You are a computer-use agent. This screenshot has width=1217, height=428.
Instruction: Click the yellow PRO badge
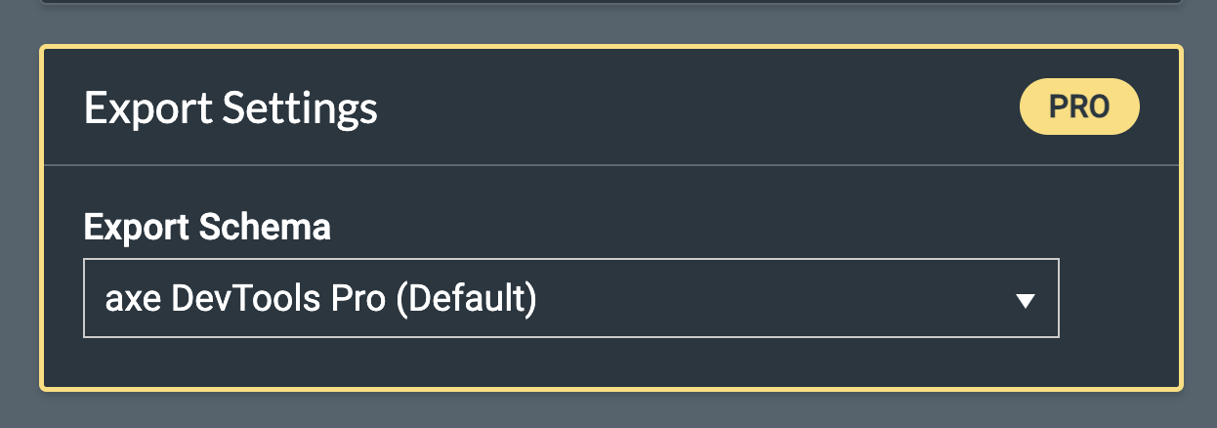click(x=1079, y=107)
